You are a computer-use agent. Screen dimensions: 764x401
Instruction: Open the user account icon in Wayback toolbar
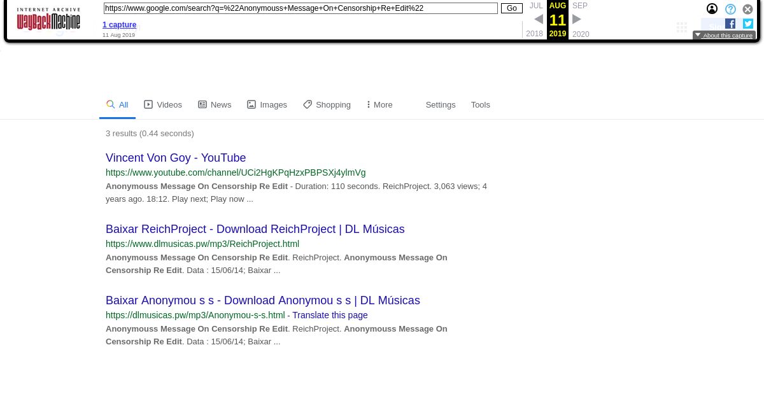tap(712, 9)
